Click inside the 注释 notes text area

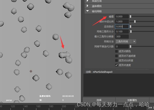(x=119, y=85)
